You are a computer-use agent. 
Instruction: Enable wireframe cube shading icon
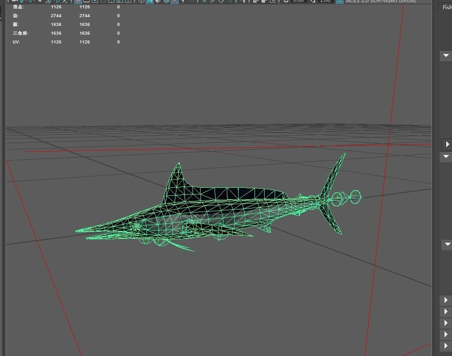(x=141, y=1)
